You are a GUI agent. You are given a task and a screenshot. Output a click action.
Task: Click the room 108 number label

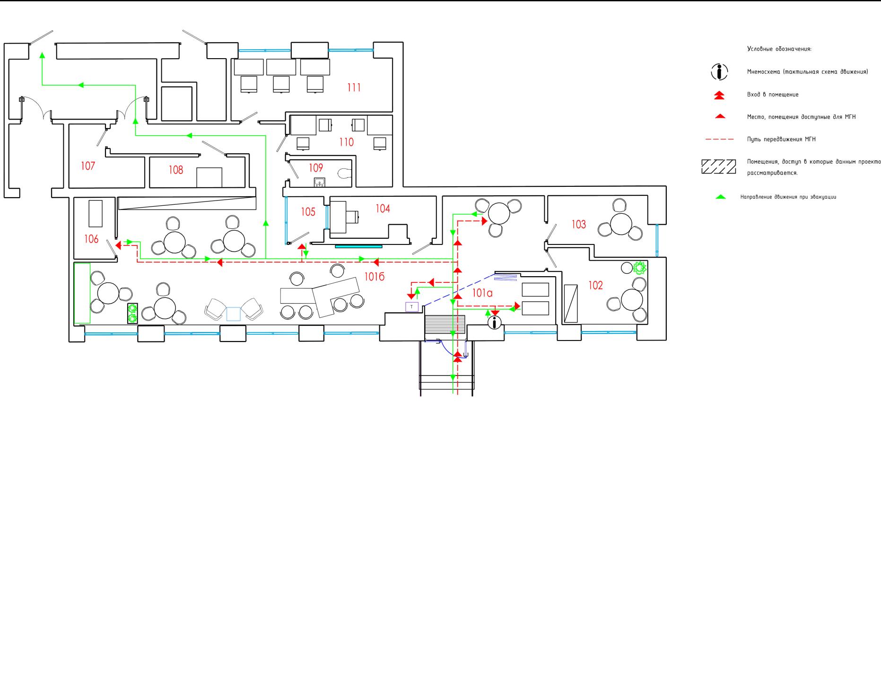tap(176, 170)
